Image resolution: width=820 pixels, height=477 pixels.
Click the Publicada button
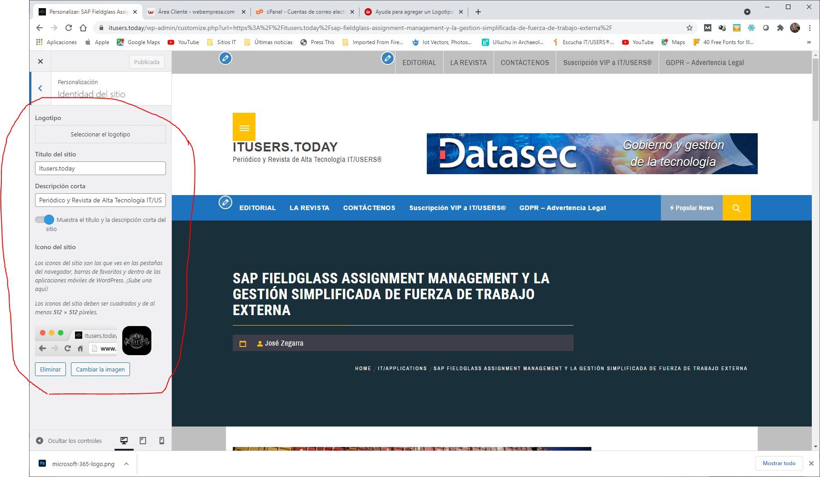tap(146, 62)
